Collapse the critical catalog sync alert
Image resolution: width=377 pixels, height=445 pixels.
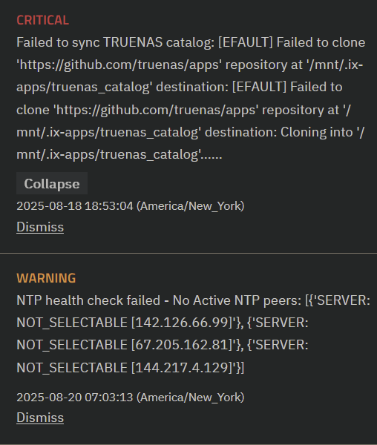(x=52, y=184)
